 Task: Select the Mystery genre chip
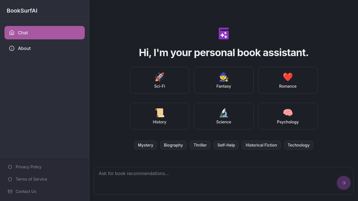tap(145, 145)
